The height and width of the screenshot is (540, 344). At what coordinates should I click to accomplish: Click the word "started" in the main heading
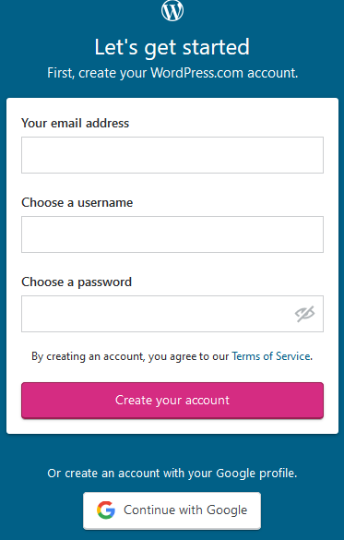click(216, 47)
